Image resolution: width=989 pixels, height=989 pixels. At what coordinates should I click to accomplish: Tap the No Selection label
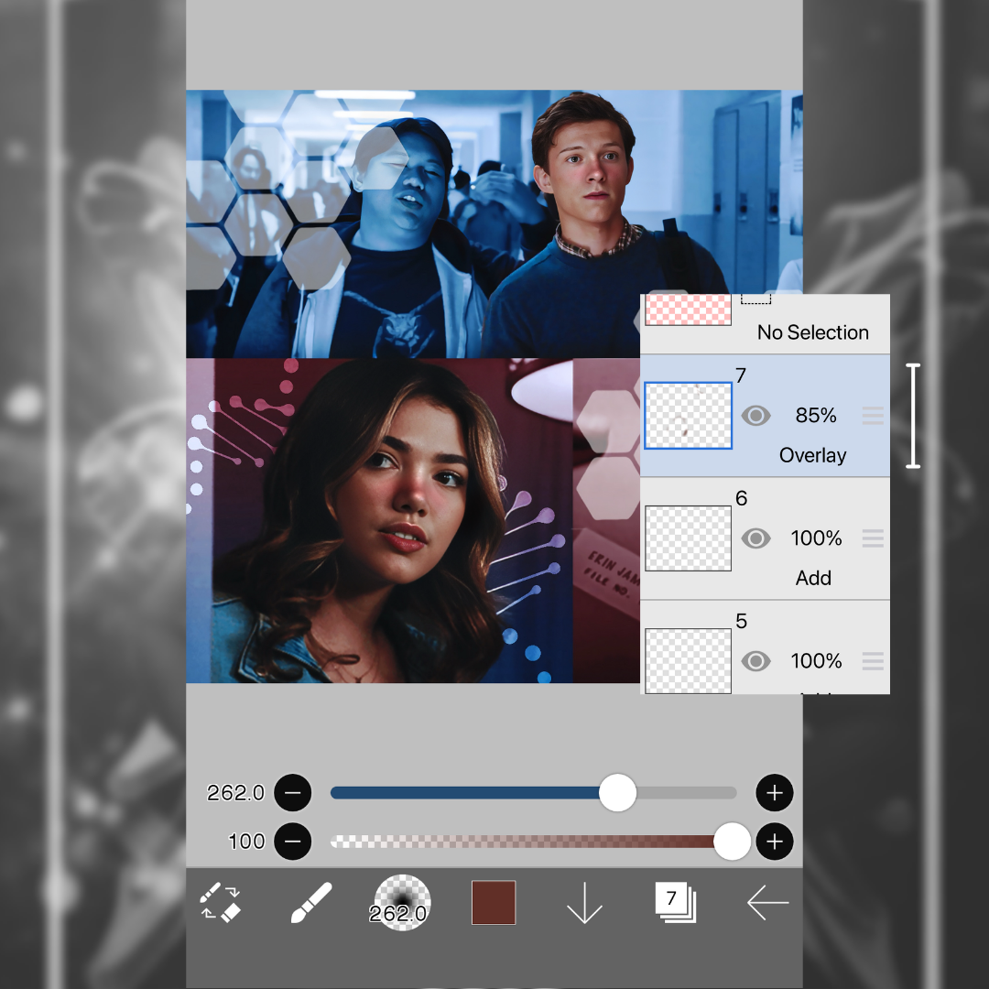(813, 332)
